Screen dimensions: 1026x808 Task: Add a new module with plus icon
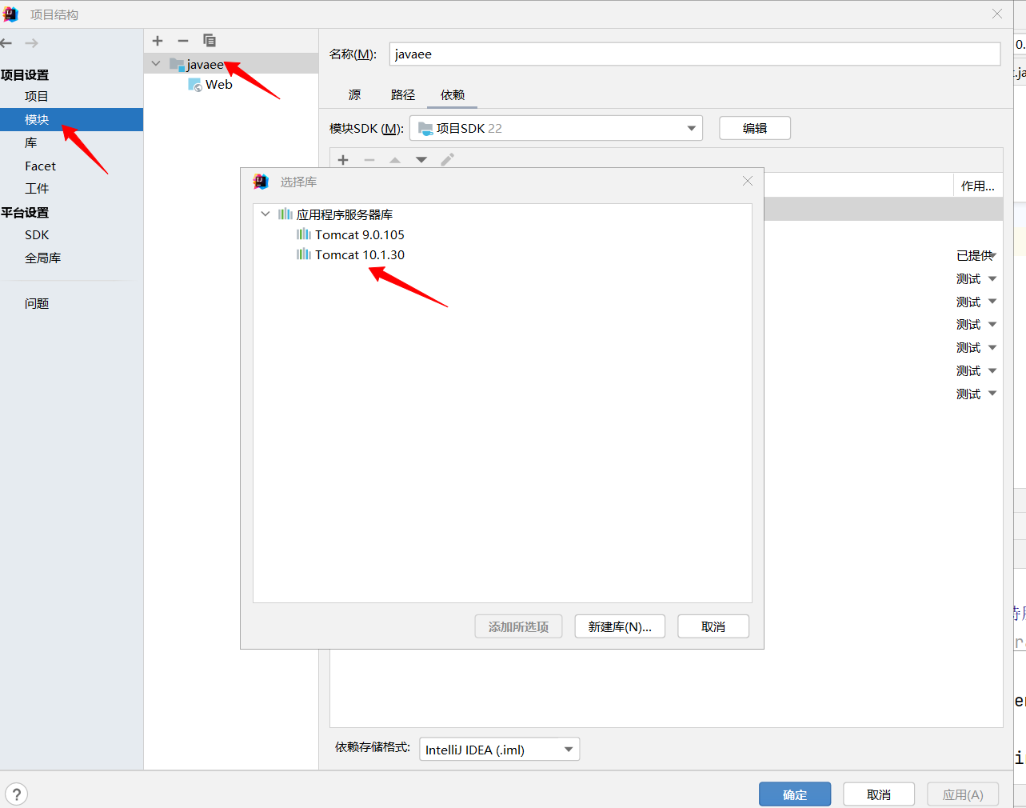pos(158,41)
